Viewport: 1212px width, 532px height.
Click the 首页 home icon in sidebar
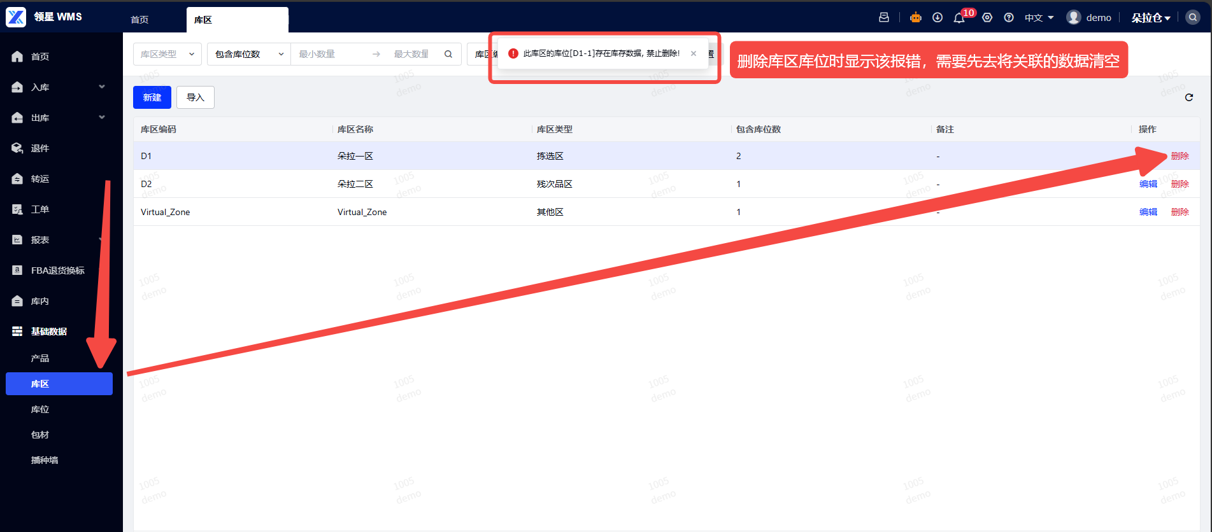click(x=17, y=57)
